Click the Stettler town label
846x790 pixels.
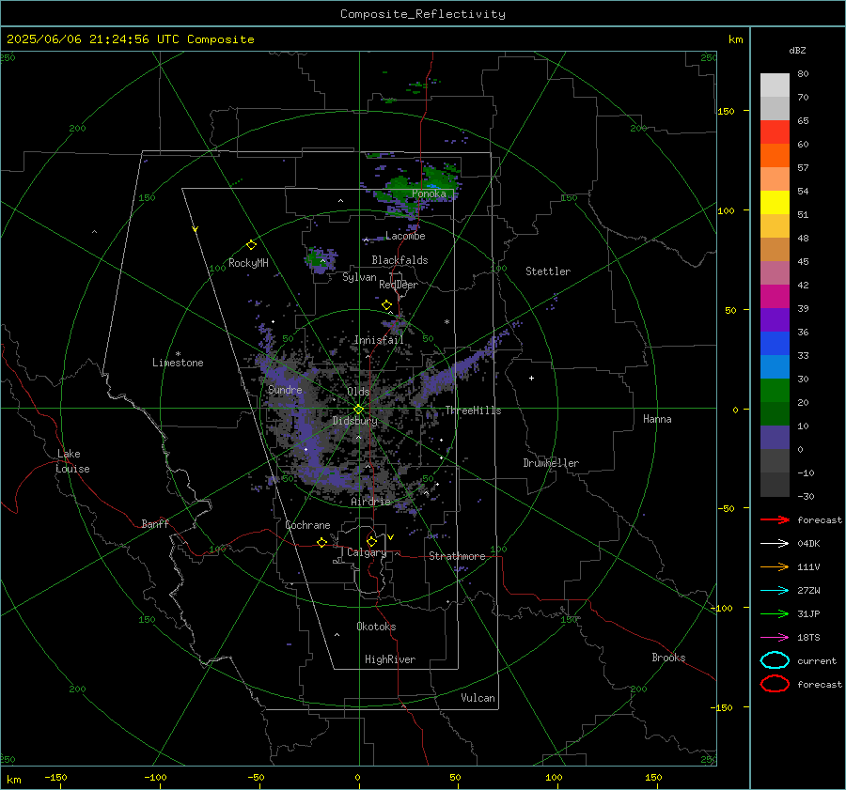[548, 271]
